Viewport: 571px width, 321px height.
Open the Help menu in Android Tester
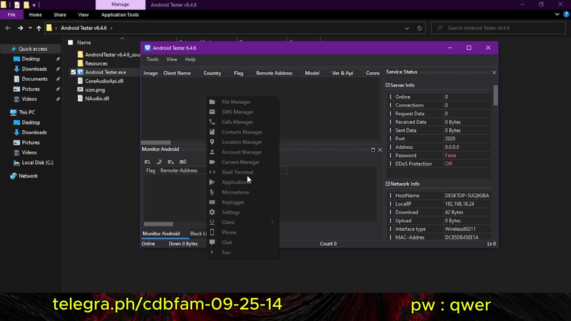[x=190, y=59]
